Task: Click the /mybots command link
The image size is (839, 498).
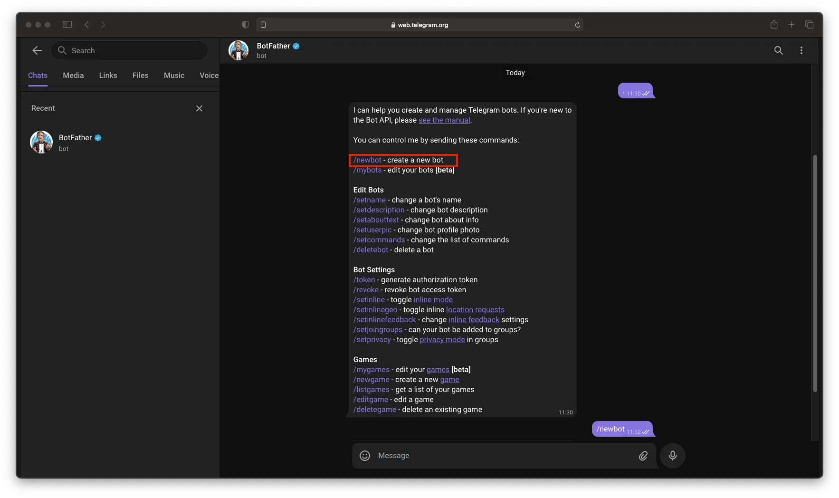Action: tap(367, 170)
